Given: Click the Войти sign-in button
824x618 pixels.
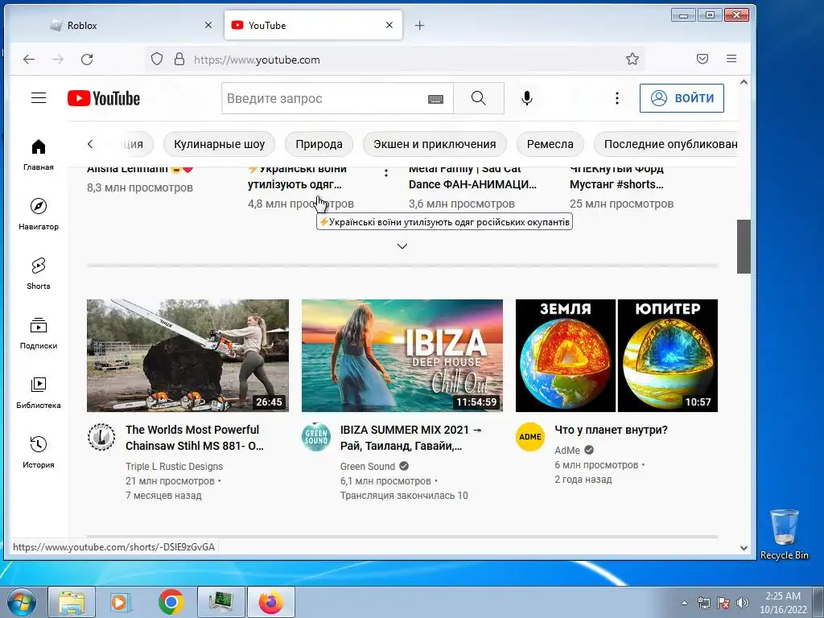Looking at the screenshot, I should point(682,98).
